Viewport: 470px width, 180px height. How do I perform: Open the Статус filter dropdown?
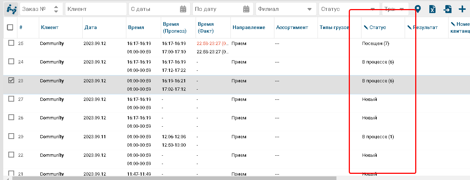coord(372,9)
